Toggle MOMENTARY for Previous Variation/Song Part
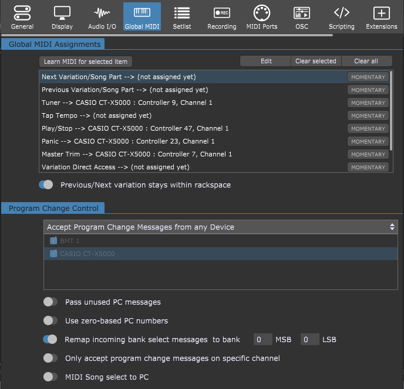 [368, 90]
